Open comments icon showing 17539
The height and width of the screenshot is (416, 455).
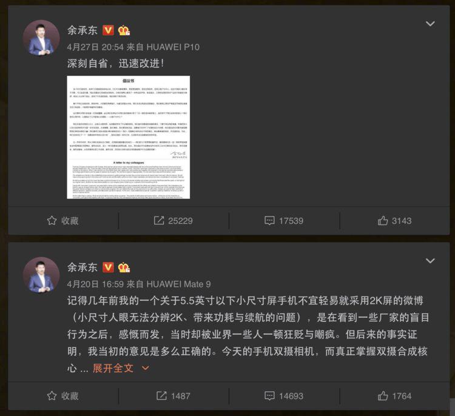[x=269, y=221]
